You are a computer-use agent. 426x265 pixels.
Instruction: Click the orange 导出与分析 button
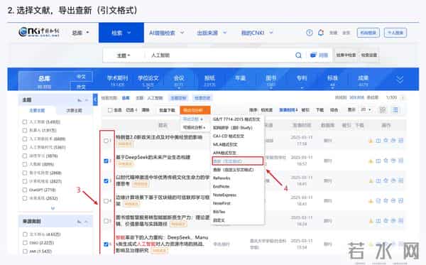(x=195, y=110)
